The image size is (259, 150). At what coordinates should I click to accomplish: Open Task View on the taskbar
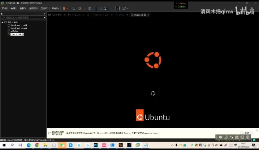(20, 145)
